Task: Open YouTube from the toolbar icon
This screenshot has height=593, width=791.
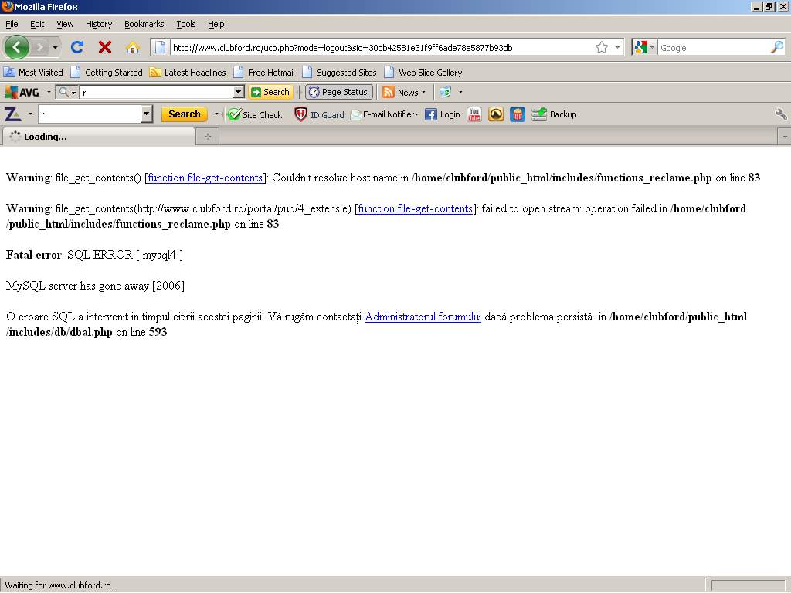Action: pos(474,114)
